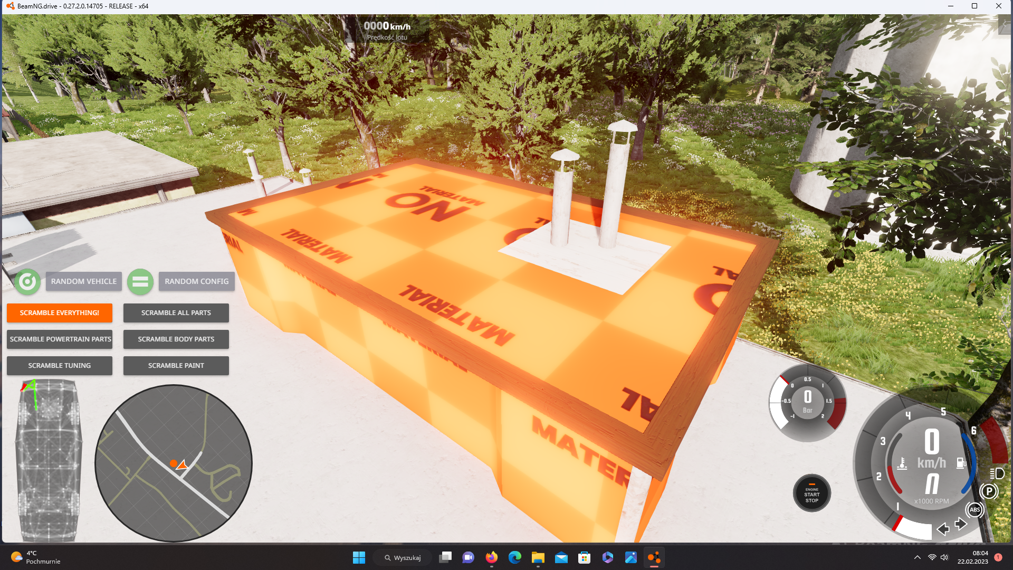The image size is (1013, 570).
Task: Click the orange vehicle marker on minimap
Action: tap(181, 465)
